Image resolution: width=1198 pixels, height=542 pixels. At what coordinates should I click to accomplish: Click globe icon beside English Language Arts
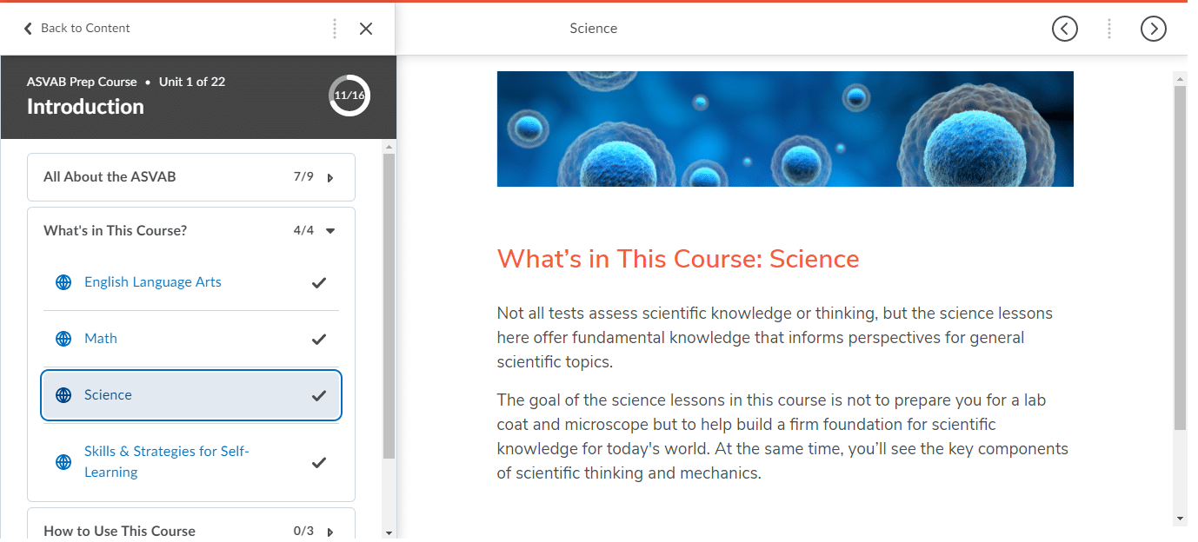tap(63, 282)
